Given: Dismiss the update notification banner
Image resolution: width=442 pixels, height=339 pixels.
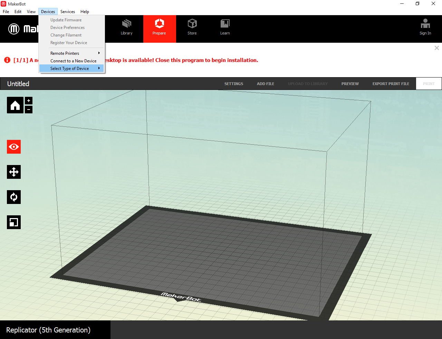Looking at the screenshot, I should pos(437,48).
